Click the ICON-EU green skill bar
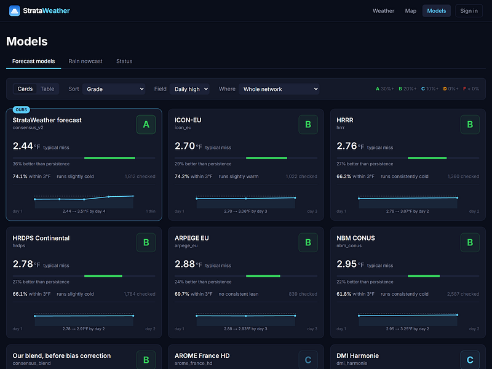 point(266,158)
